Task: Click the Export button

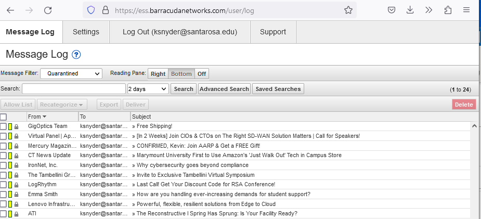Action: (x=109, y=105)
